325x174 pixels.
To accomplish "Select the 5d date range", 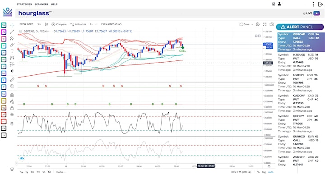I will coord(44,172).
